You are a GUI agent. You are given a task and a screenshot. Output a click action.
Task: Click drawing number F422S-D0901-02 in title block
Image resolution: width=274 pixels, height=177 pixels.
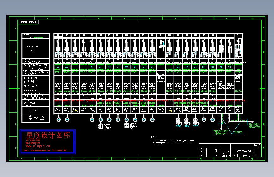coord(249,156)
